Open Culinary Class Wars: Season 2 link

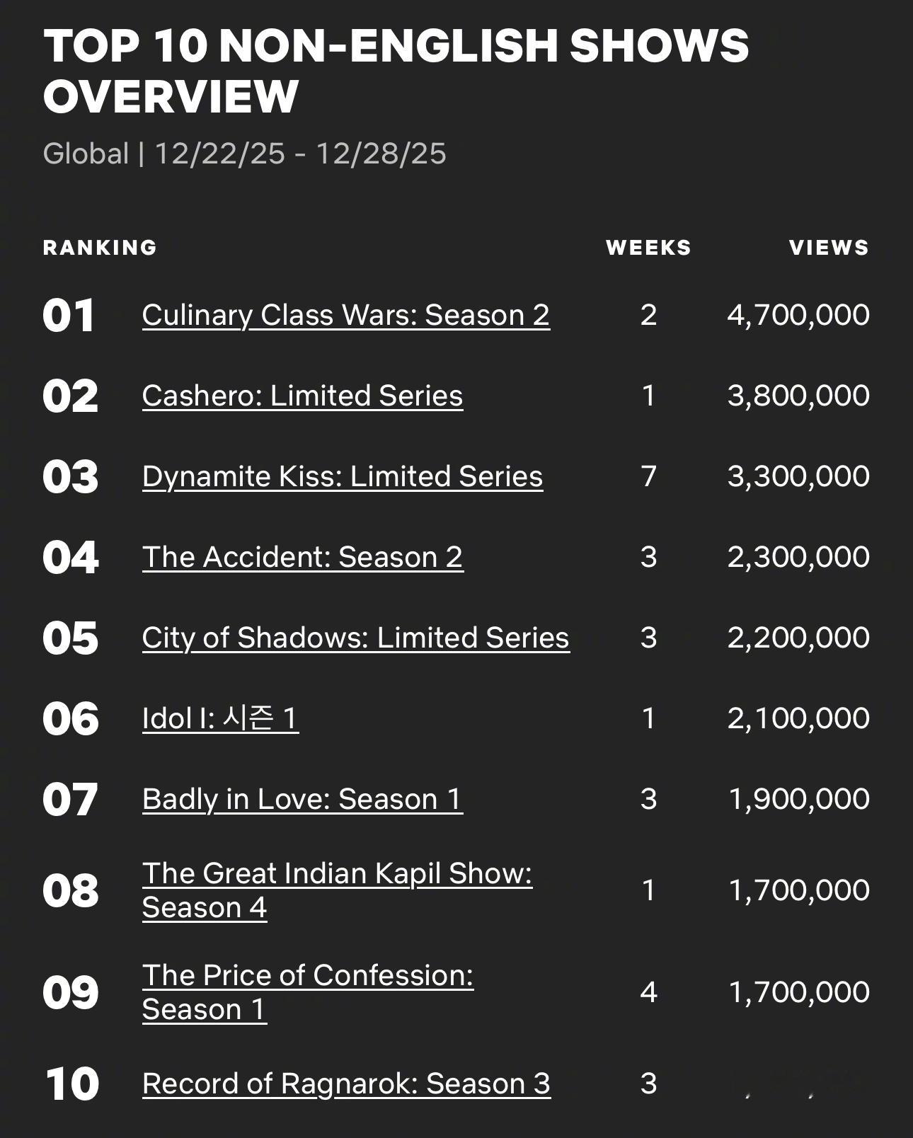[345, 316]
